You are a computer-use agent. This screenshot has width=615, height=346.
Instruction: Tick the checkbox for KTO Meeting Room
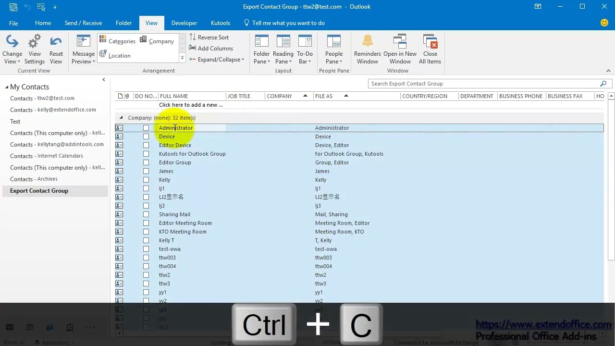point(146,232)
